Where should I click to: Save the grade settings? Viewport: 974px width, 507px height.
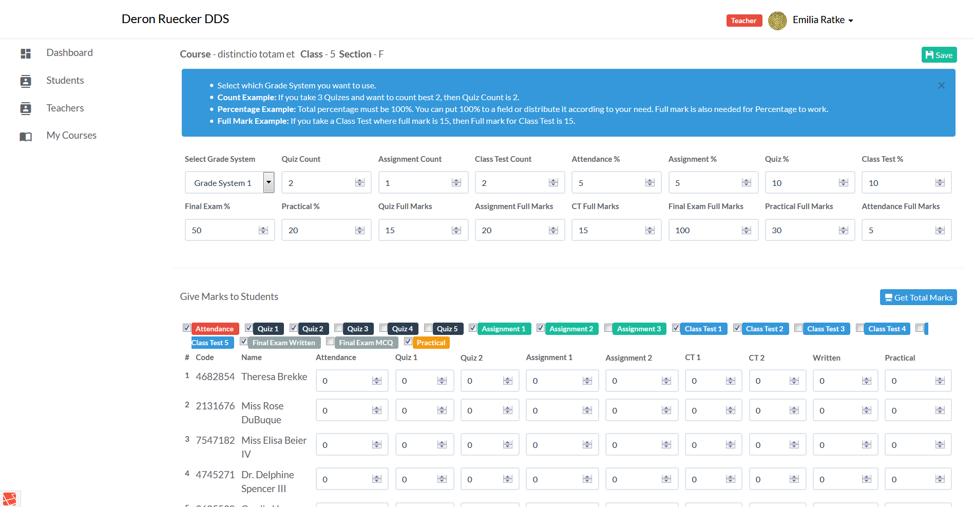(939, 55)
